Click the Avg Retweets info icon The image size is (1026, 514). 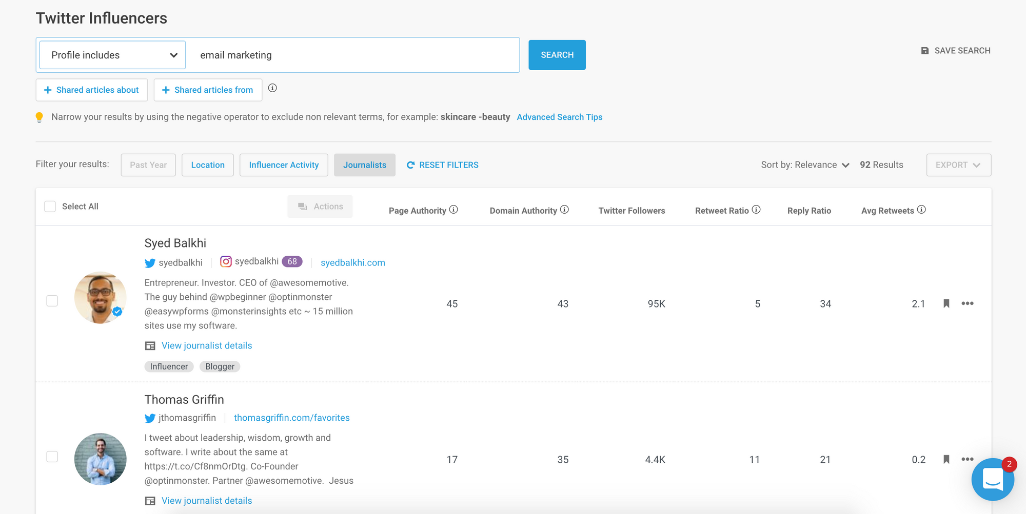click(x=921, y=210)
